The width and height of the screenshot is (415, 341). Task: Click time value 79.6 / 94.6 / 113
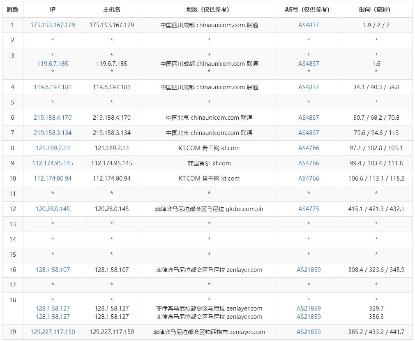point(376,133)
